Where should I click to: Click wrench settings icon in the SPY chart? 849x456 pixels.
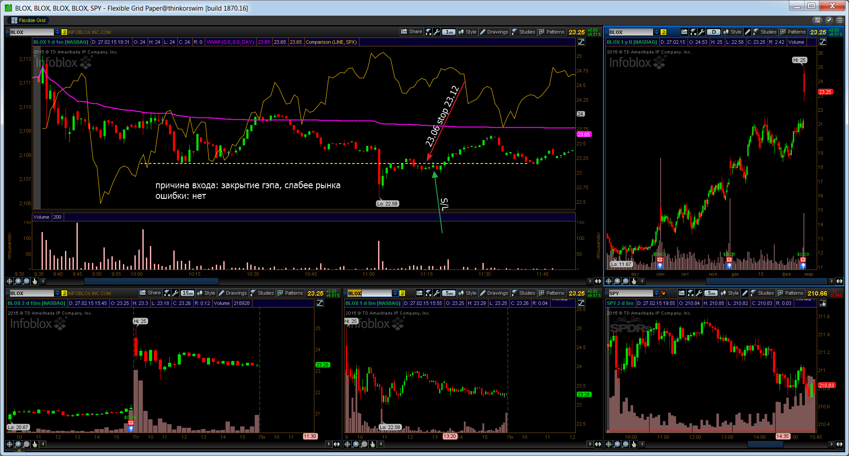[x=699, y=293]
